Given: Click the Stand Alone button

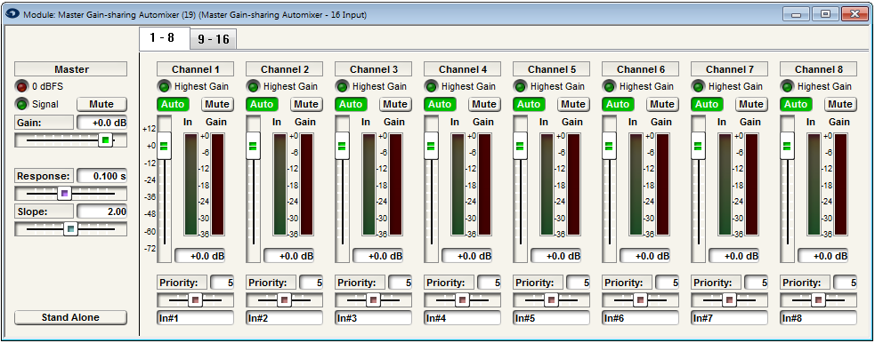Looking at the screenshot, I should click(x=71, y=317).
